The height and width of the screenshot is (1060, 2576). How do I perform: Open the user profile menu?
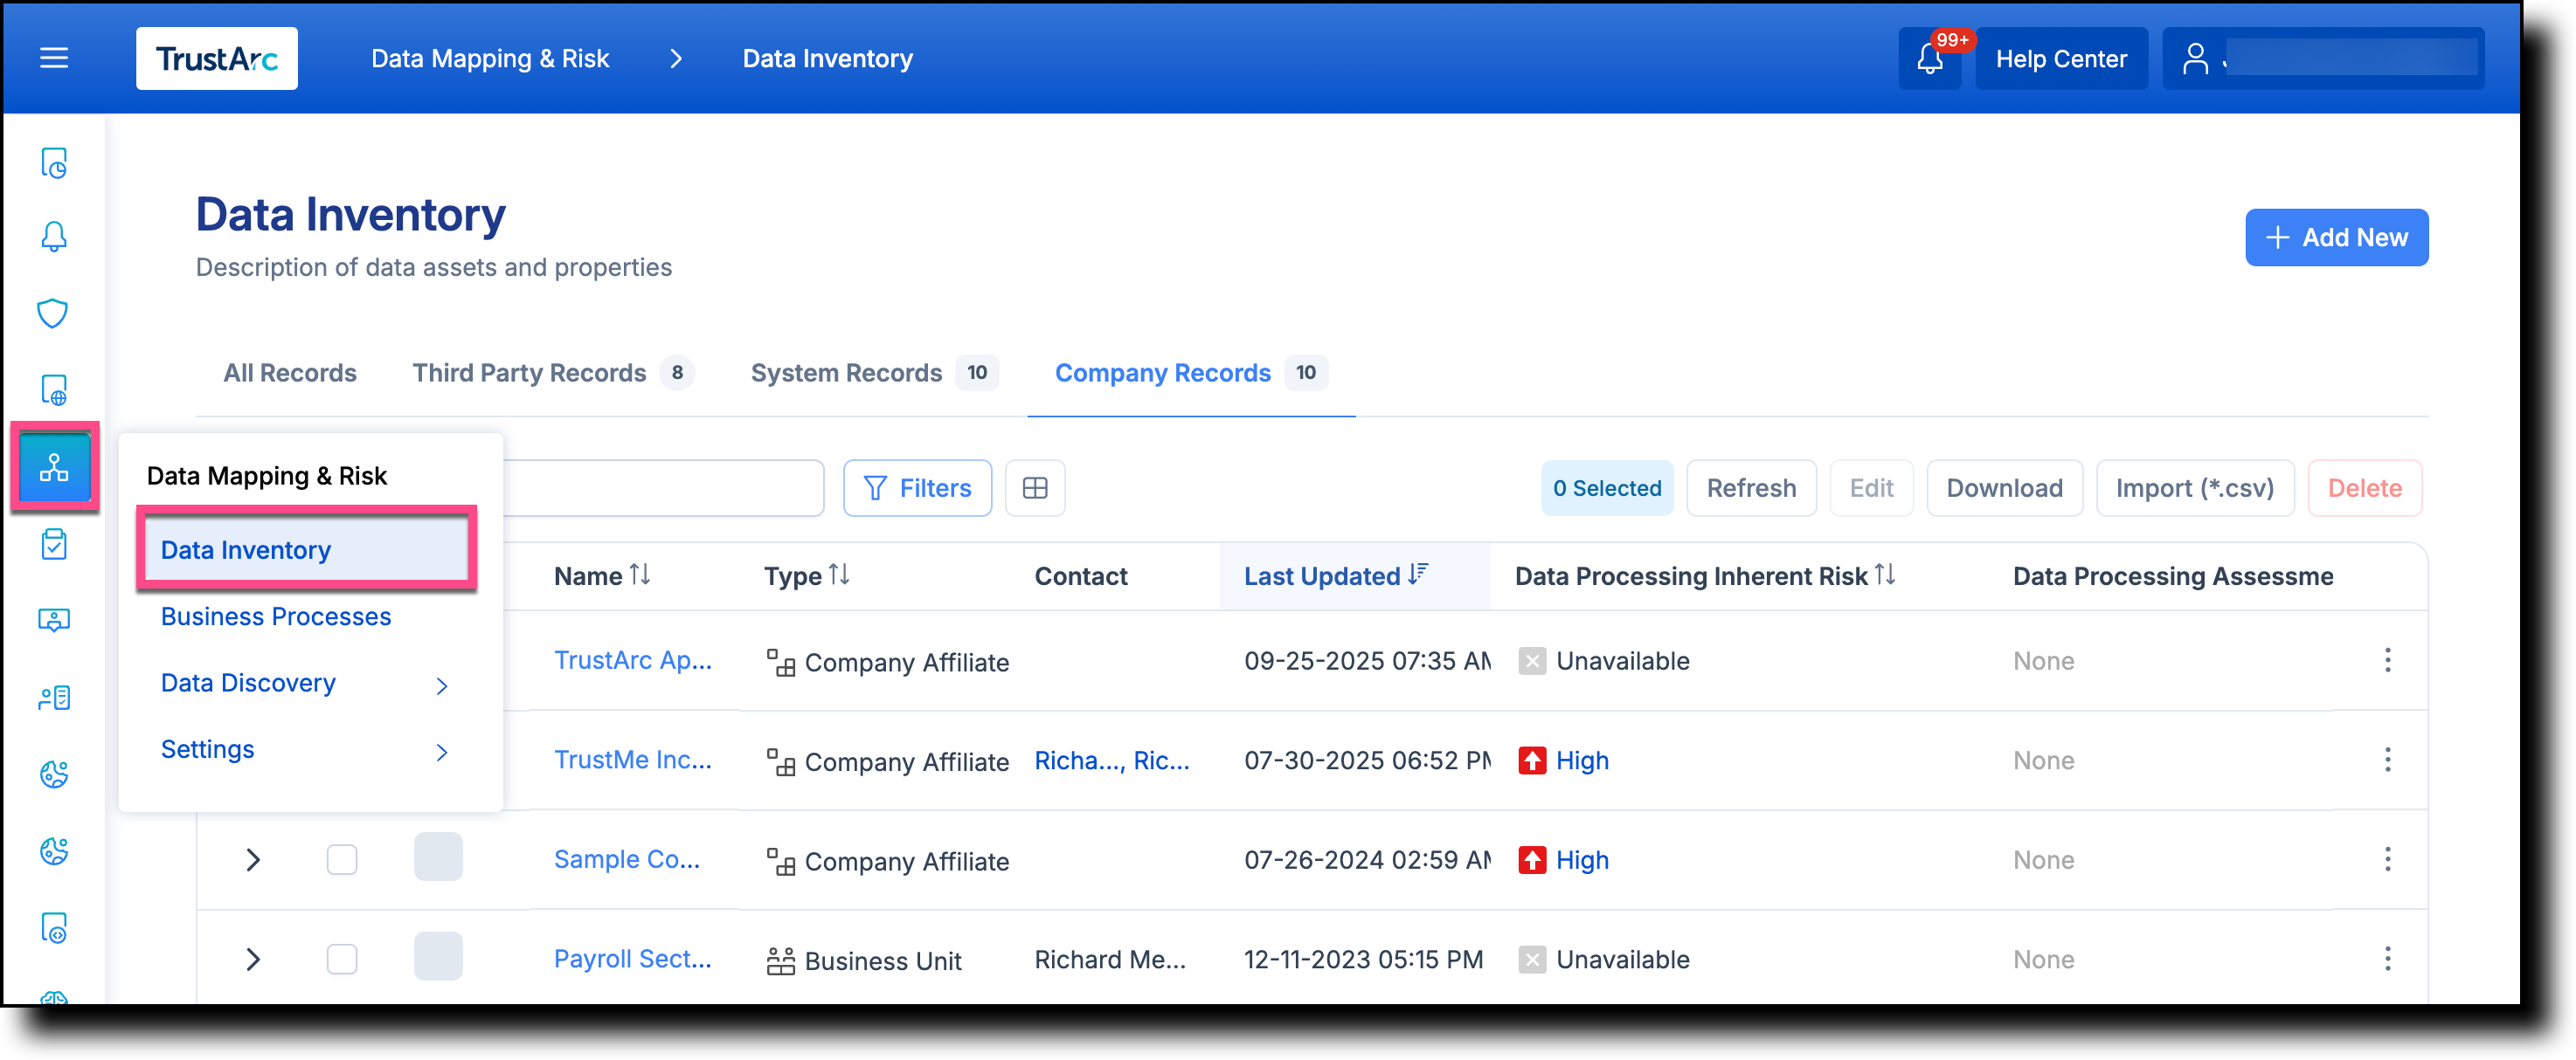click(x=2322, y=59)
